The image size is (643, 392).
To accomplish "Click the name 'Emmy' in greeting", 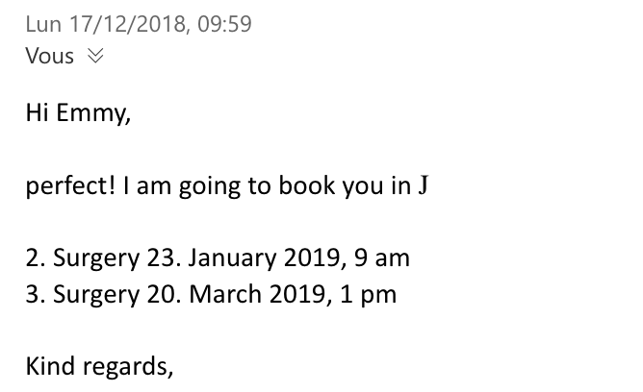I will click(x=93, y=113).
